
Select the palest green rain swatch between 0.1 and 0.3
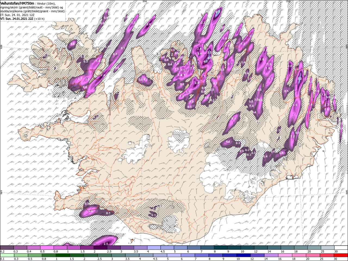[7, 255]
